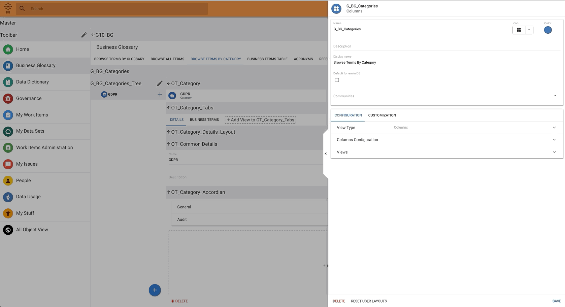Open the Business Terms Table tab
Image resolution: width=565 pixels, height=307 pixels.
267,59
